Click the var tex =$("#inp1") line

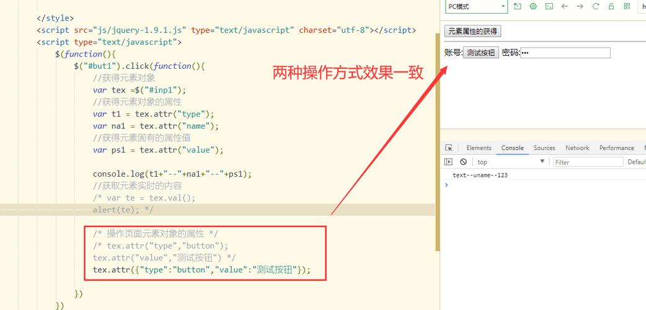(139, 90)
